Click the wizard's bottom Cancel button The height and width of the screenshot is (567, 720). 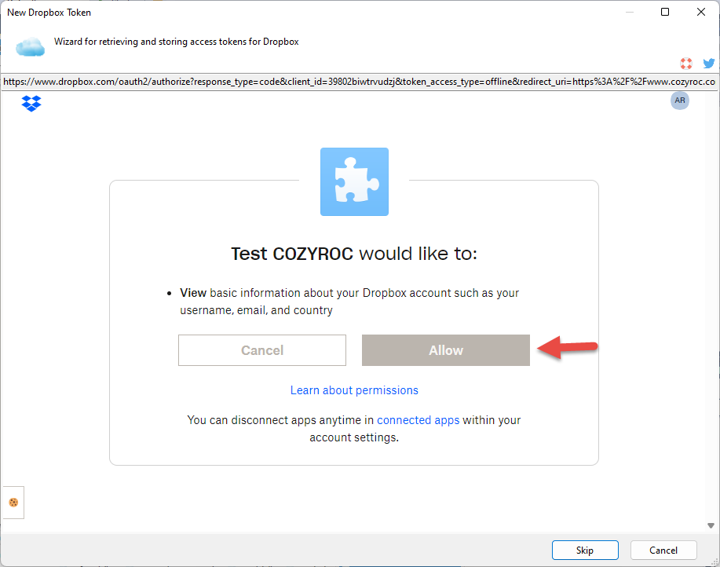pyautogui.click(x=663, y=550)
